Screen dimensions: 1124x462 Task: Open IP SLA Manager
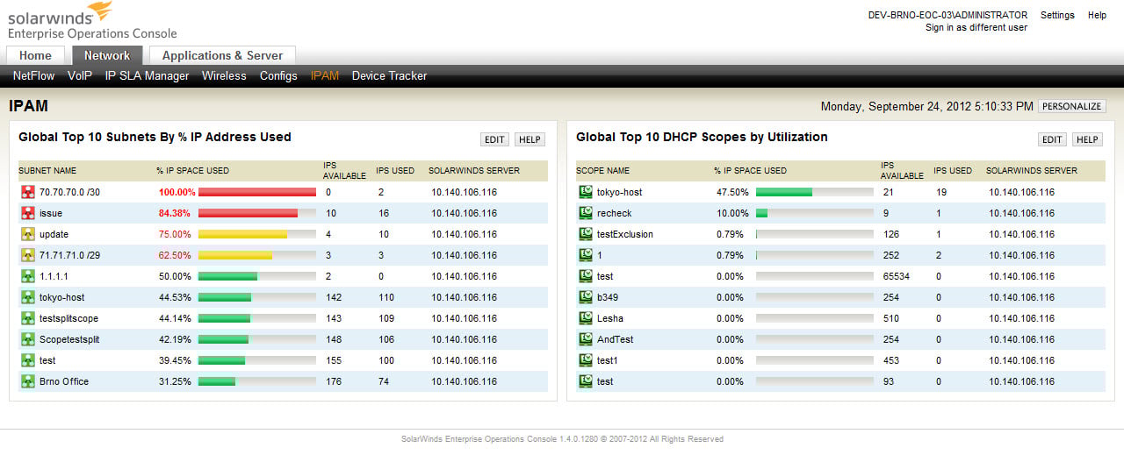point(147,76)
